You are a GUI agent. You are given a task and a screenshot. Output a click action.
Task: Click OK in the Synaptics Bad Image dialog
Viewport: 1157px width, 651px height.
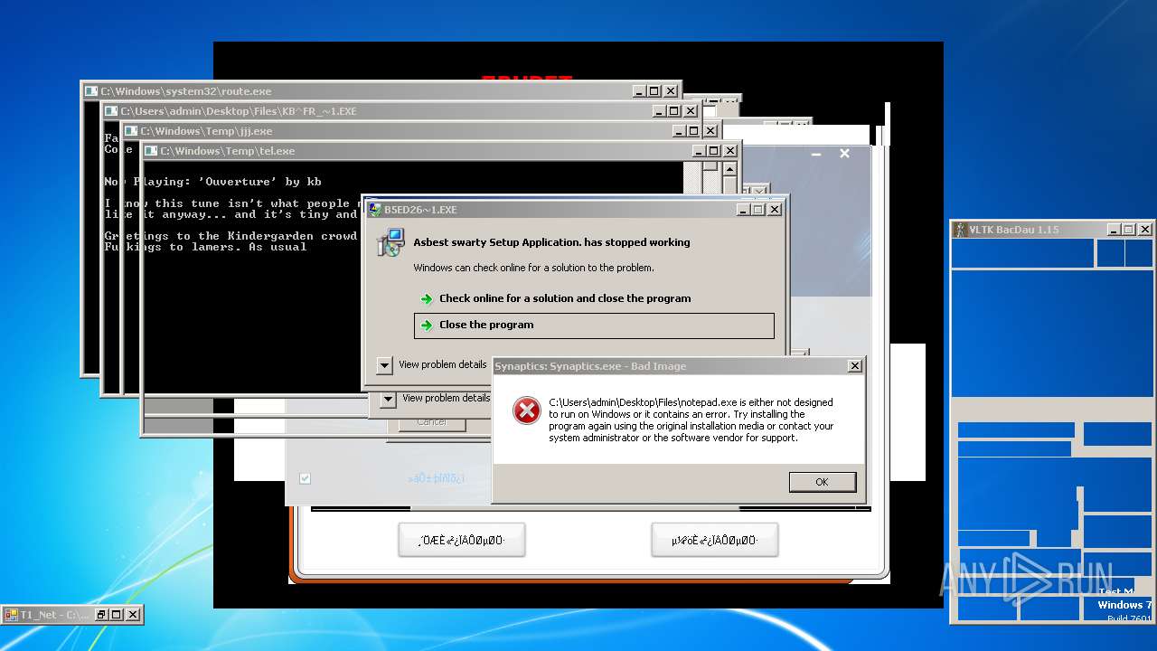pyautogui.click(x=822, y=482)
